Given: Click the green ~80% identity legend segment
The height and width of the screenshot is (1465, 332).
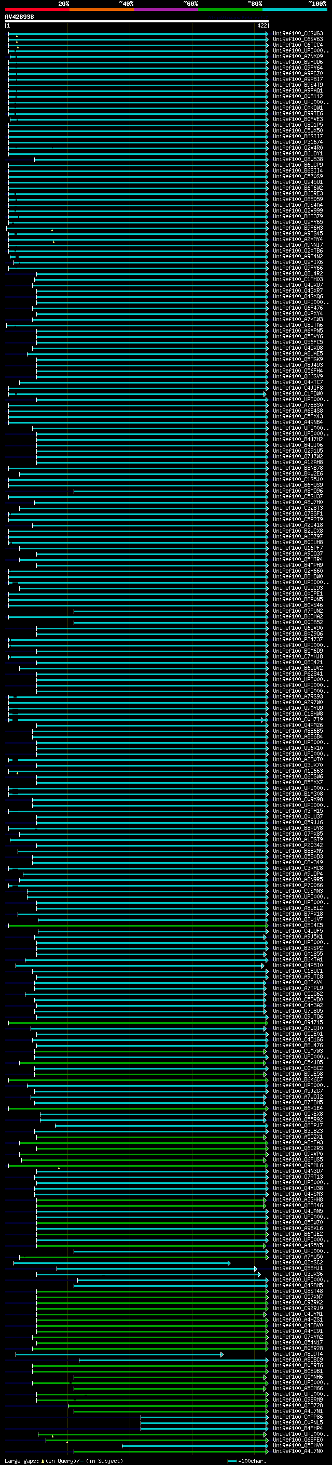Looking at the screenshot, I should (230, 10).
